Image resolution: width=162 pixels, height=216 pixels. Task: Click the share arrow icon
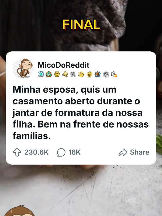tap(123, 152)
